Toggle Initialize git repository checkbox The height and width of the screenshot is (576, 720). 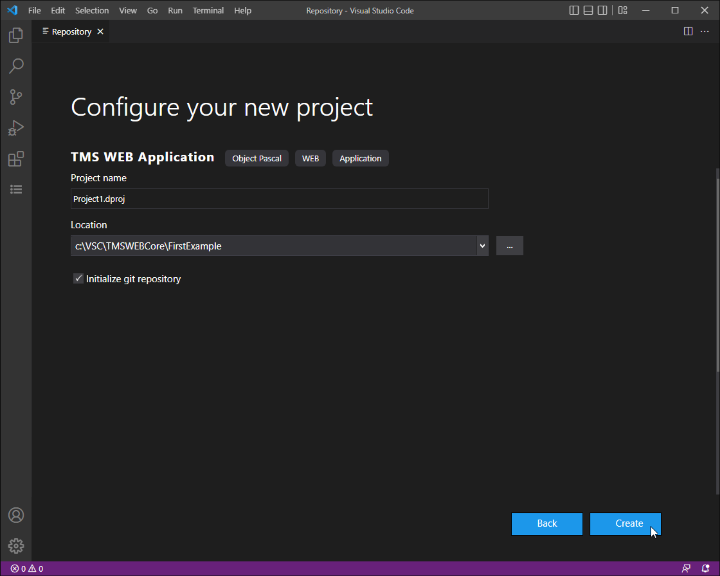pyautogui.click(x=78, y=278)
